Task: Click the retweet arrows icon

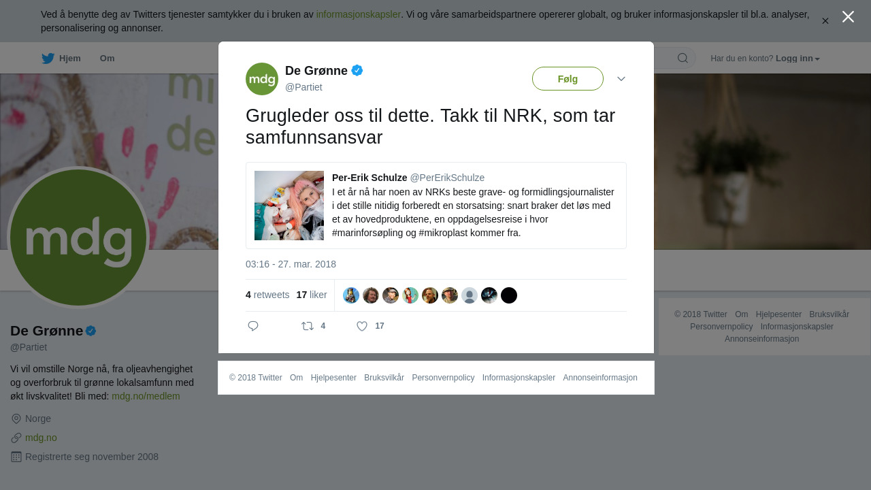Action: tap(308, 326)
